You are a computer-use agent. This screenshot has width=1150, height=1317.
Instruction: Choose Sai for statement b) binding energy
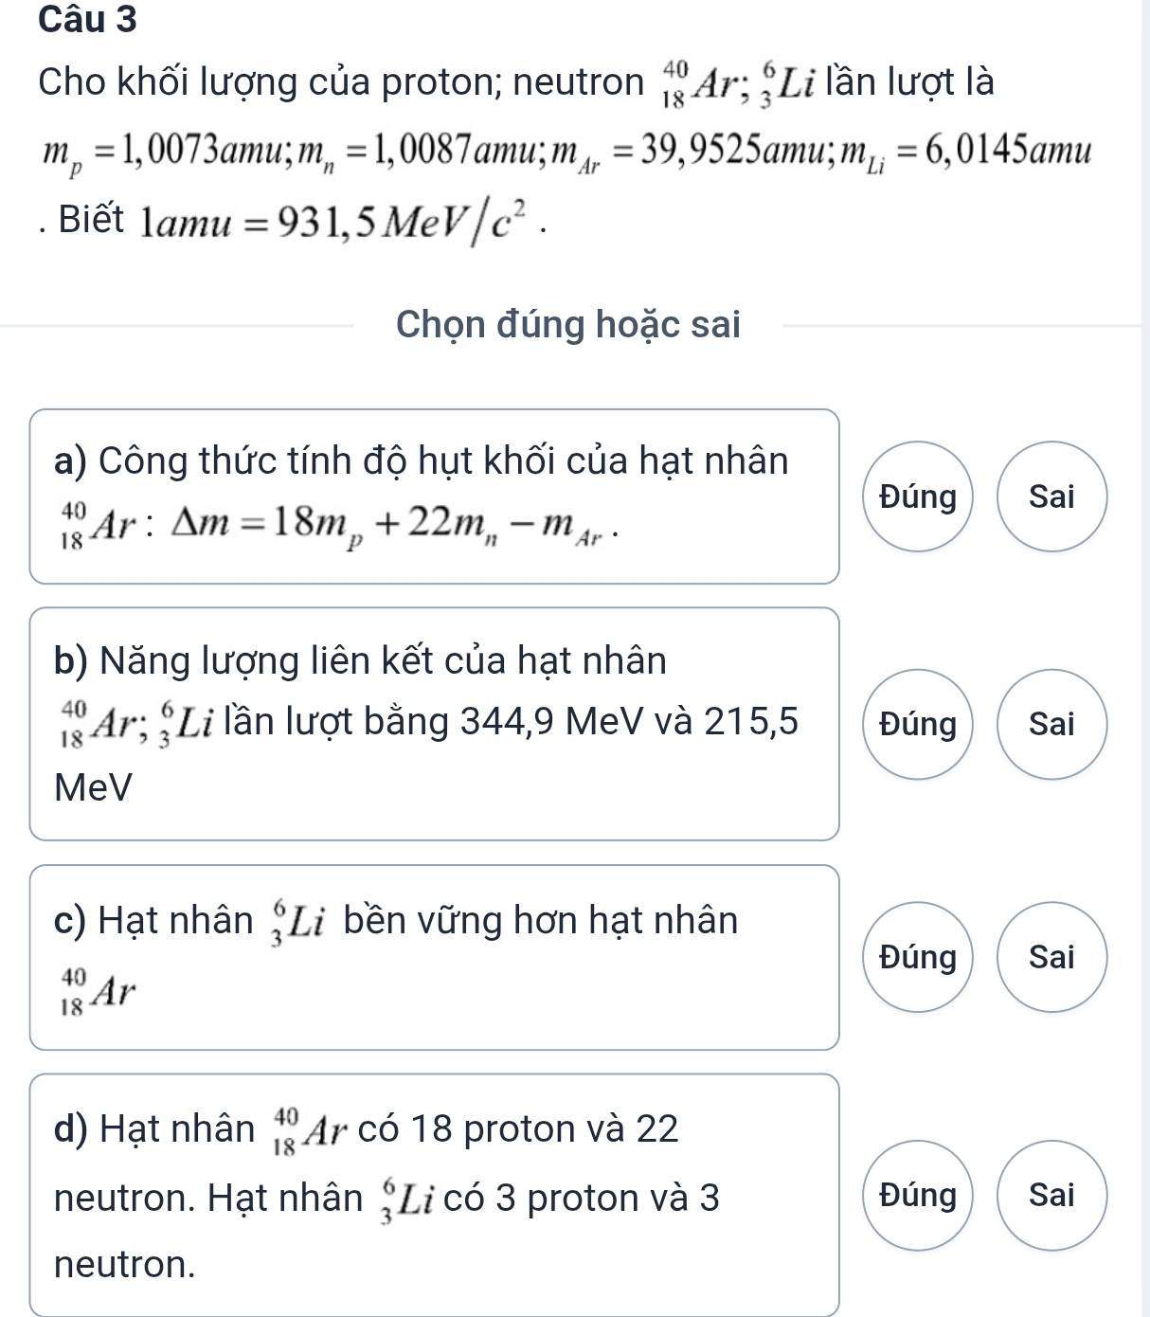coord(1051,724)
